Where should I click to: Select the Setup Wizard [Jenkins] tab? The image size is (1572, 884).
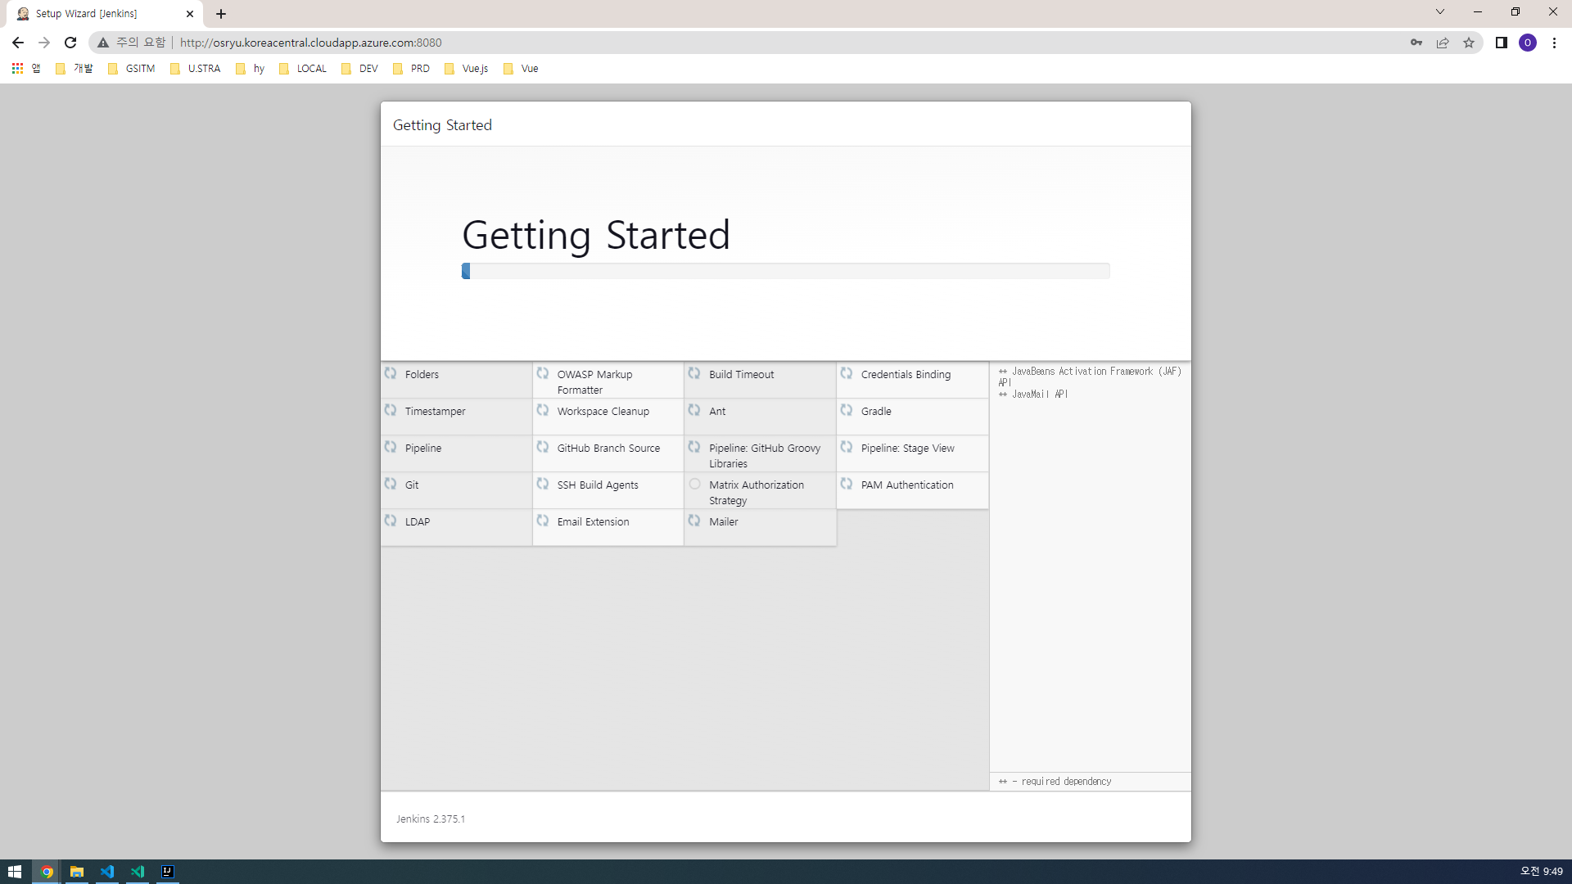click(98, 14)
